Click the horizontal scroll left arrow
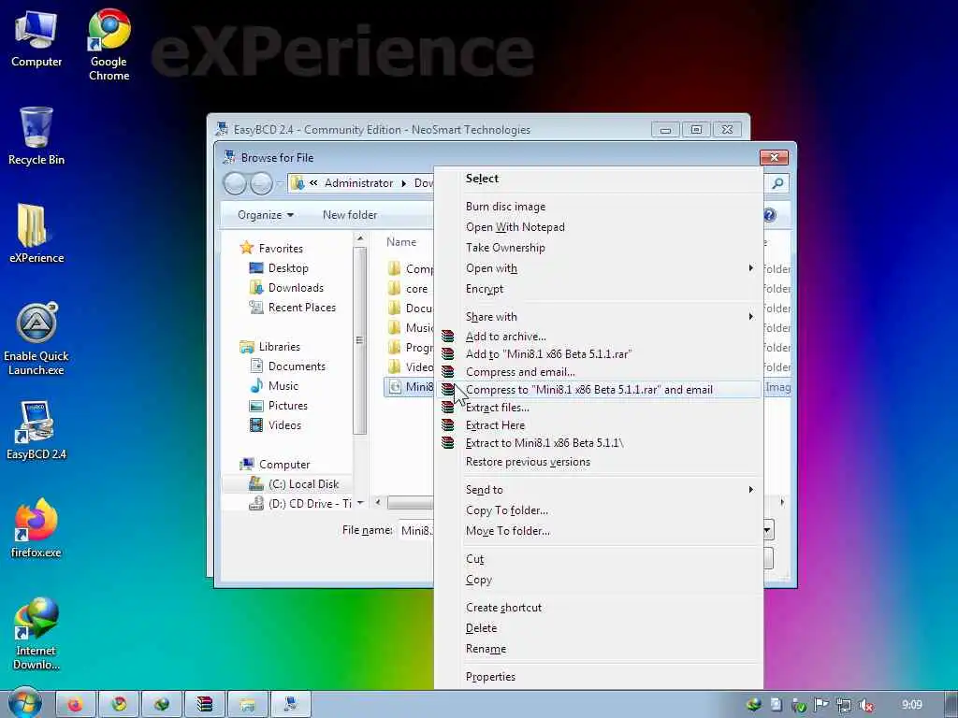This screenshot has width=958, height=718. tap(378, 502)
